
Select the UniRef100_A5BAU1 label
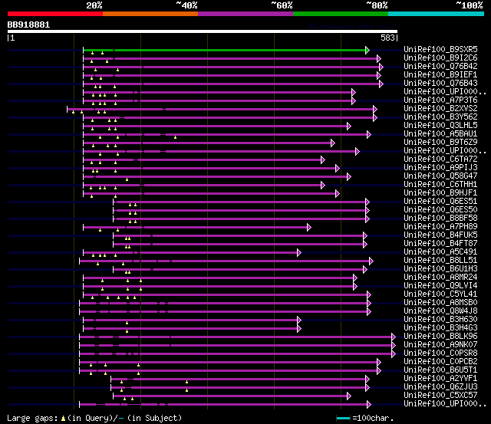tap(440, 134)
